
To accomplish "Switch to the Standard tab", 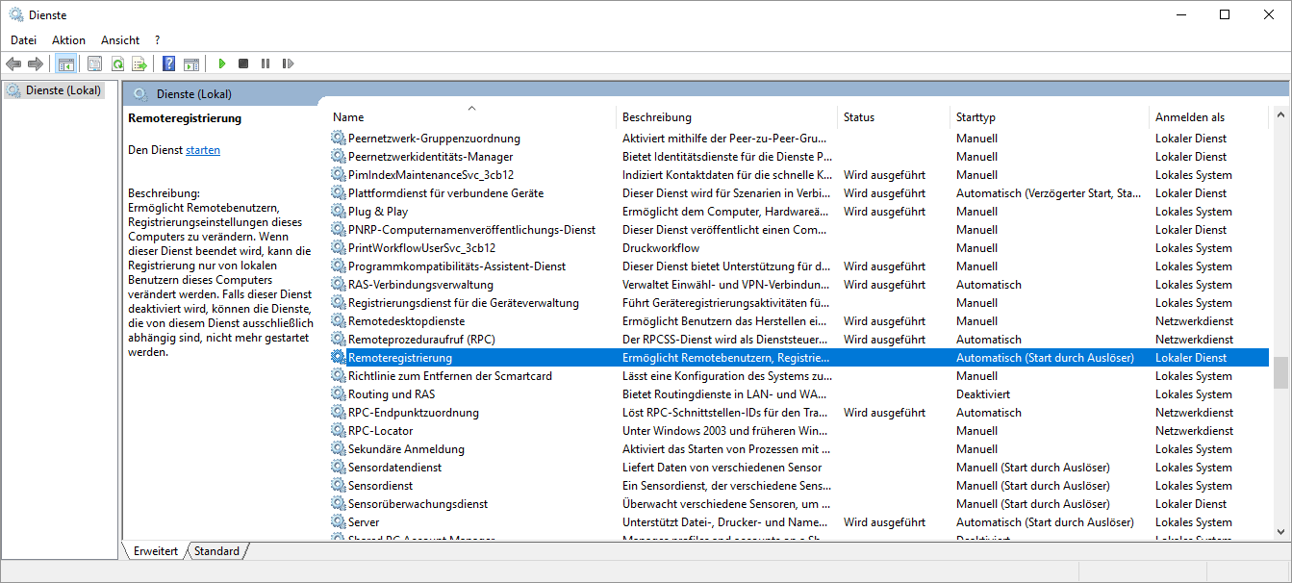I will (x=216, y=551).
